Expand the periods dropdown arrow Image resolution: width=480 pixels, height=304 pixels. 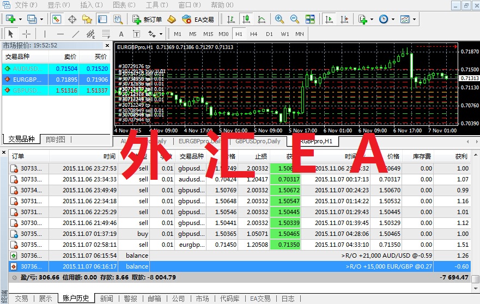(x=393, y=19)
